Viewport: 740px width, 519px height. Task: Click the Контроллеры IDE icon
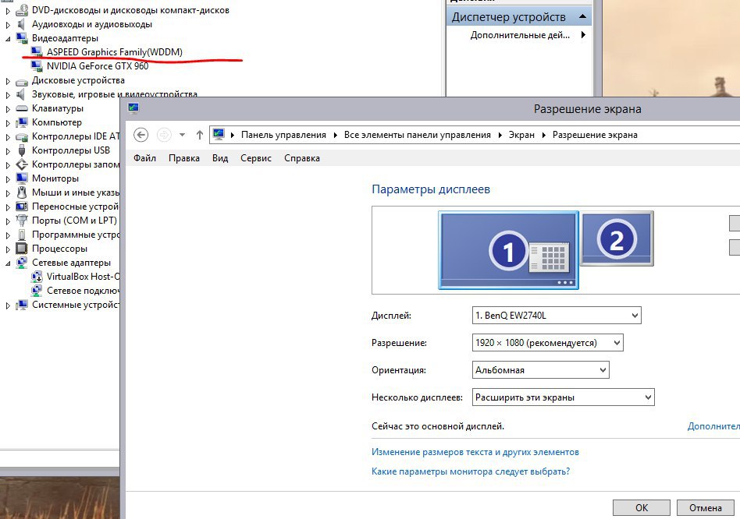click(22, 136)
